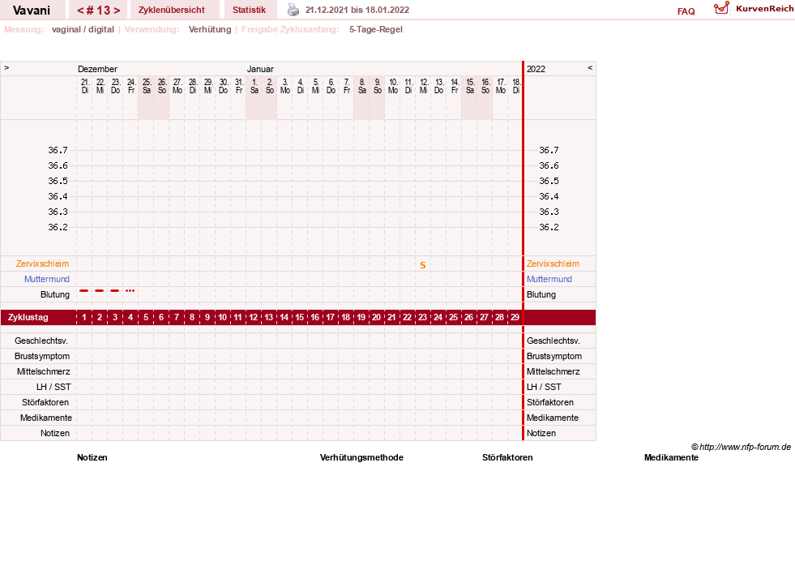Click the left 36.2 temperature label
Viewport: 795px width, 570px height.
point(58,227)
